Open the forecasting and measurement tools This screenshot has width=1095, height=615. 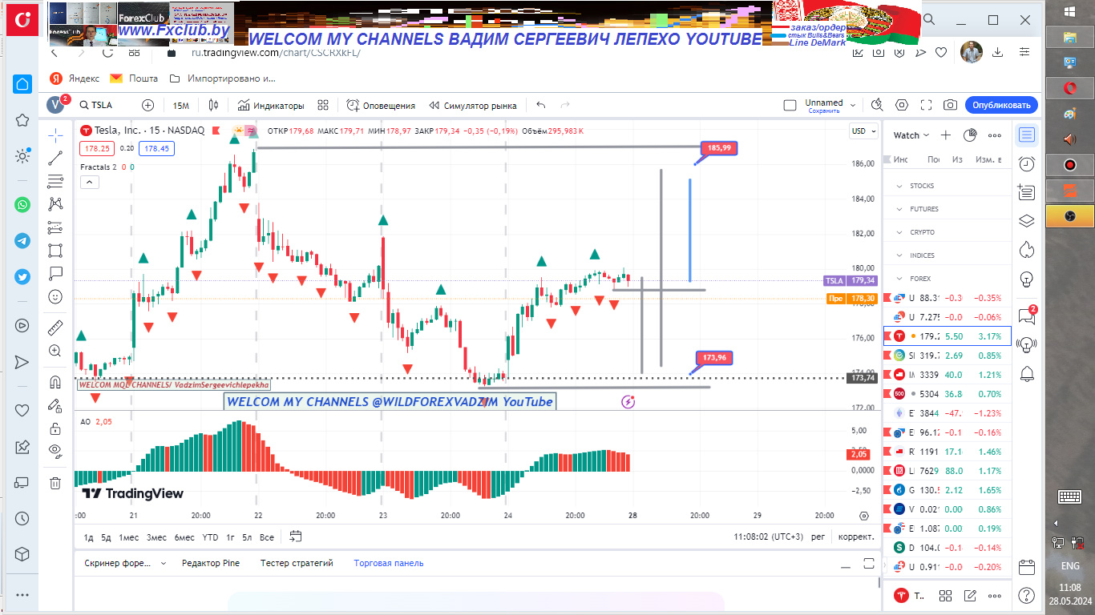click(55, 227)
